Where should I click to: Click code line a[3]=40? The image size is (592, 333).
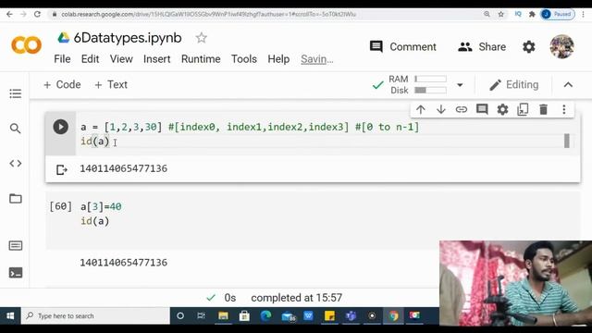[101, 206]
